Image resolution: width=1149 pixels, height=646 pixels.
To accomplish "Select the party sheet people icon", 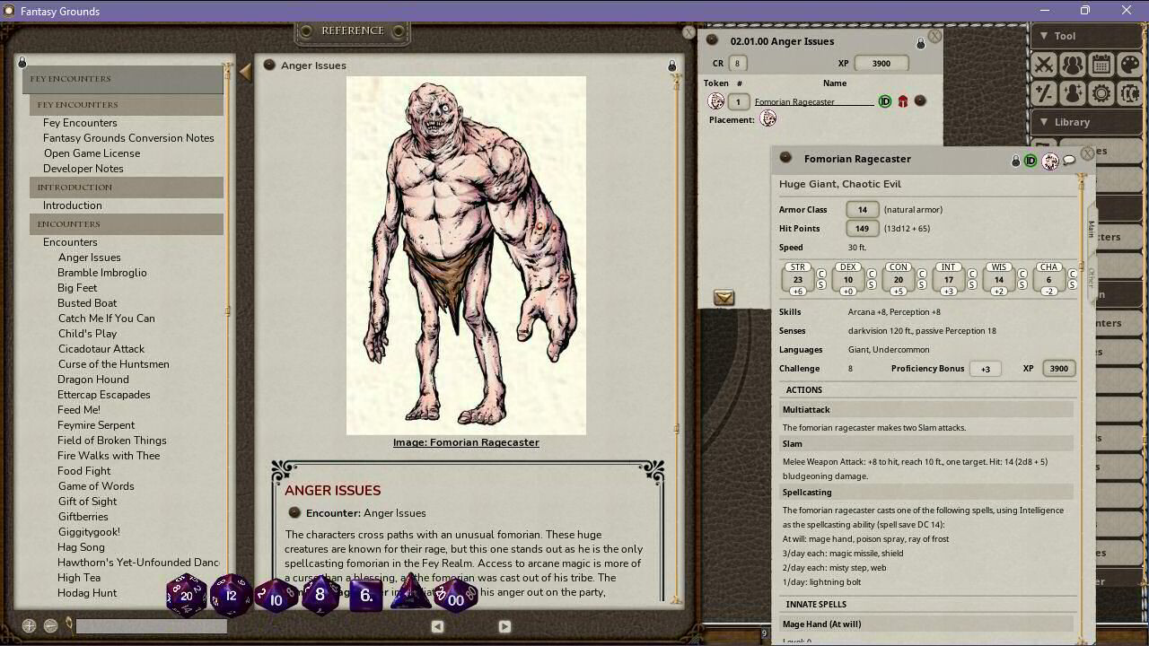I will tap(1072, 65).
